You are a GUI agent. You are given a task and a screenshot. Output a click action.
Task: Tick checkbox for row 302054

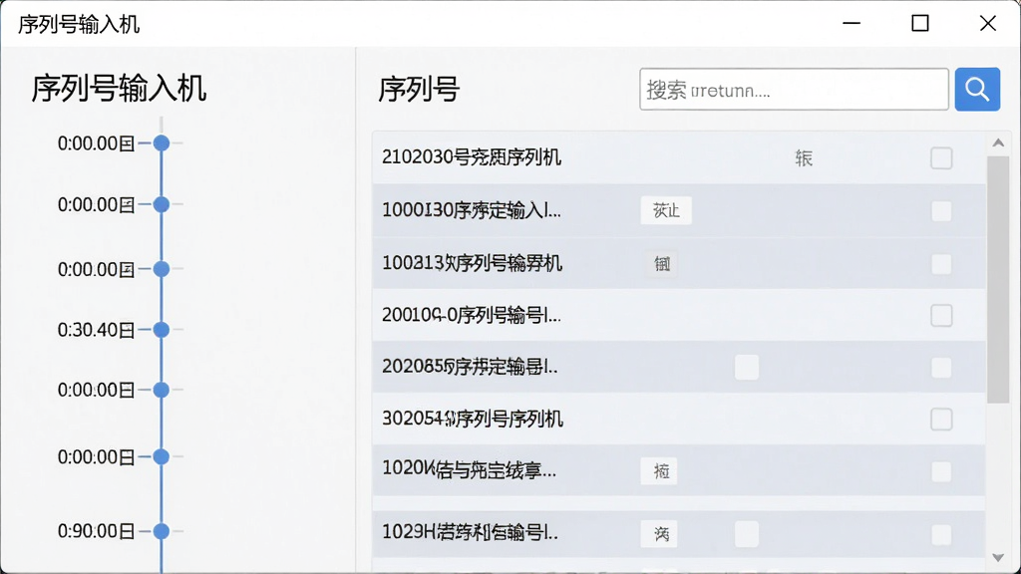(941, 420)
